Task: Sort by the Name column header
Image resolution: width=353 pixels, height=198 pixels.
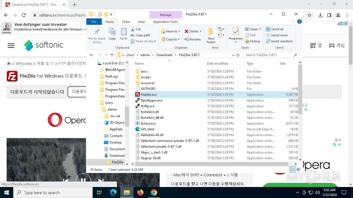Action: click(169, 64)
